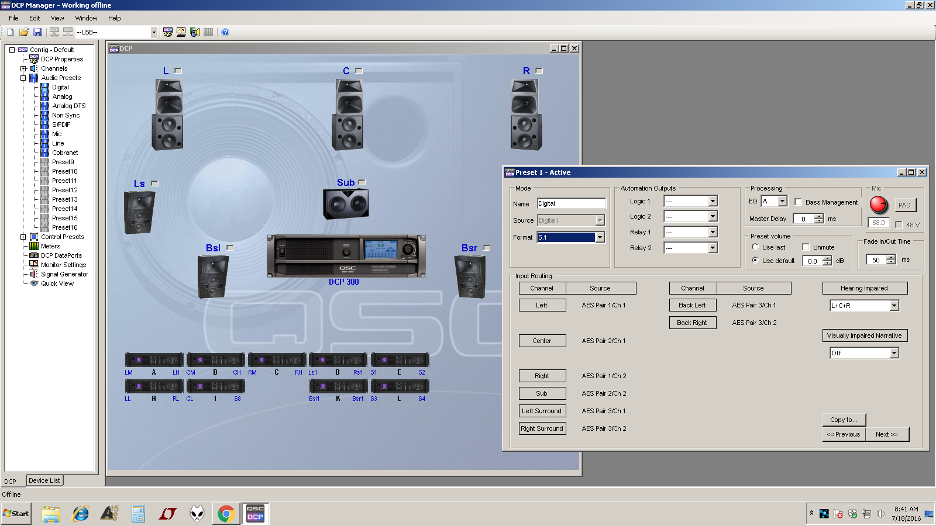Select the Sub subwoofer image
Viewport: 936px width, 526px height.
pos(346,204)
